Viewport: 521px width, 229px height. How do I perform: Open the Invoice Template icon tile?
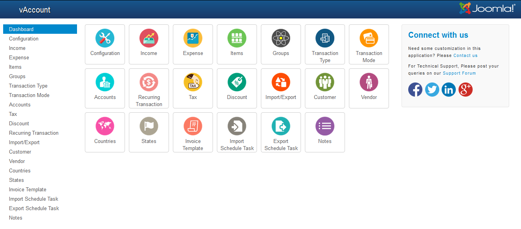click(193, 132)
